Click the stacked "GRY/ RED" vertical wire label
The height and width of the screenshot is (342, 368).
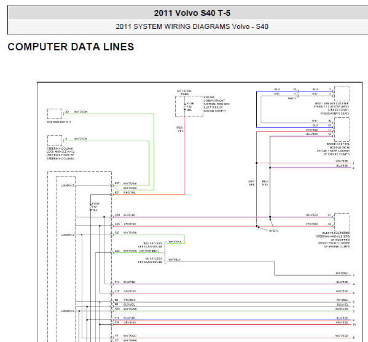coord(251,183)
